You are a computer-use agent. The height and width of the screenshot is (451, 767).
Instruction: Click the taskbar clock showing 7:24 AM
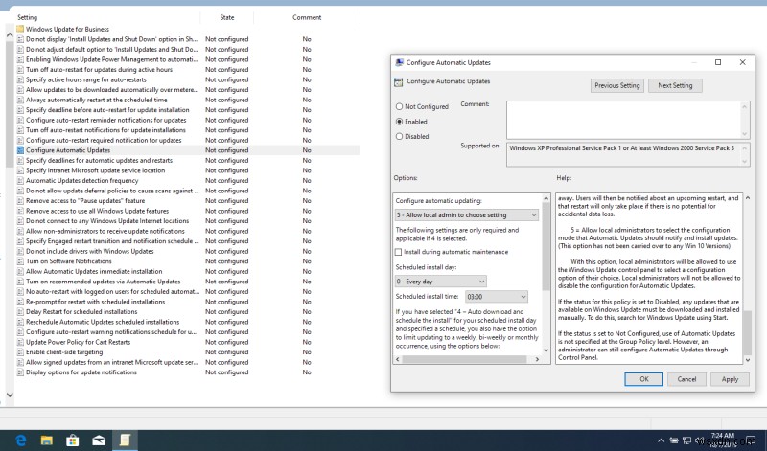(723, 440)
